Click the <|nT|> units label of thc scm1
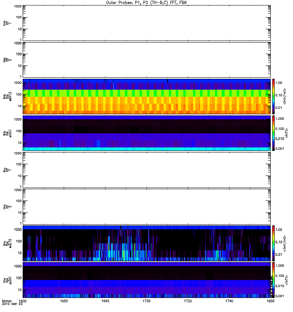Screen dimensions: 293x312 287,280
